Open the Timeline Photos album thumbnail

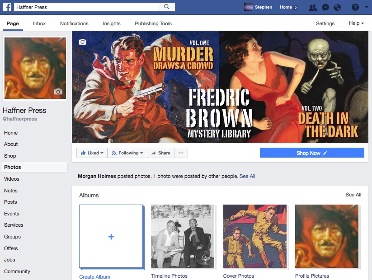pyautogui.click(x=183, y=236)
